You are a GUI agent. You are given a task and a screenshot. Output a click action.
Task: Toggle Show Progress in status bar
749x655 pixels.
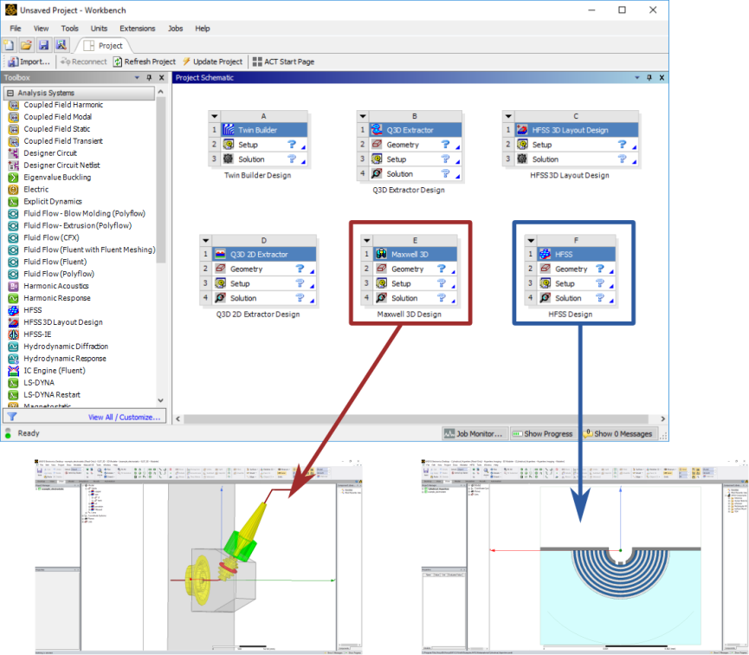pyautogui.click(x=542, y=433)
